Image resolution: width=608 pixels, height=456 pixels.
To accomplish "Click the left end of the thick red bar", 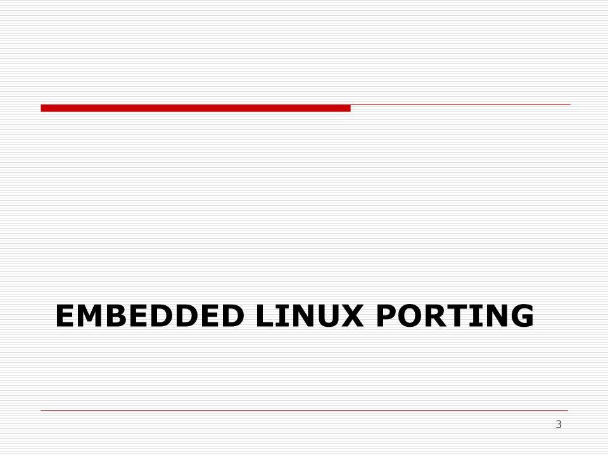I will [x=42, y=108].
